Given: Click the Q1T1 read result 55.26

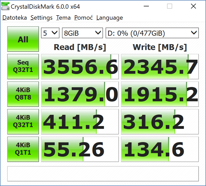Looking at the screenshot, I should point(80,149).
